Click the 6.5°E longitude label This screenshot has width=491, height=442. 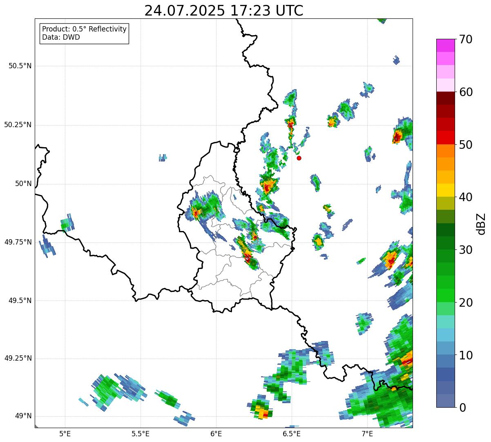pos(292,434)
